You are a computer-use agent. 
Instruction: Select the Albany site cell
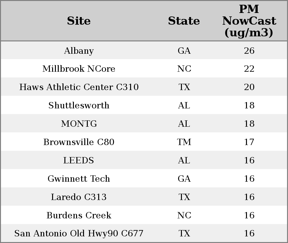[x=79, y=51]
